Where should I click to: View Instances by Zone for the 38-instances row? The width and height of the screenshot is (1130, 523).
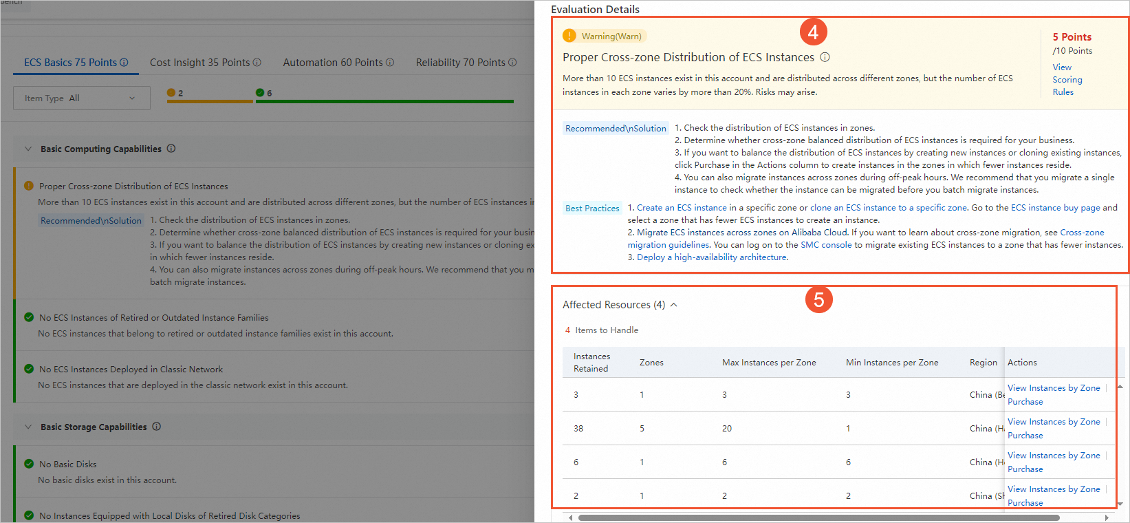(x=1054, y=422)
